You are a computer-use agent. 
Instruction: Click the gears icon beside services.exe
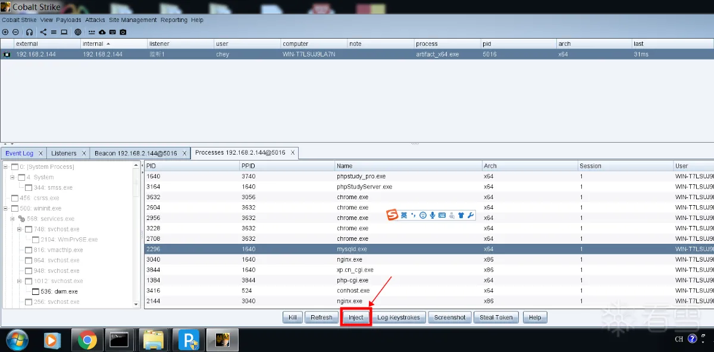22,219
